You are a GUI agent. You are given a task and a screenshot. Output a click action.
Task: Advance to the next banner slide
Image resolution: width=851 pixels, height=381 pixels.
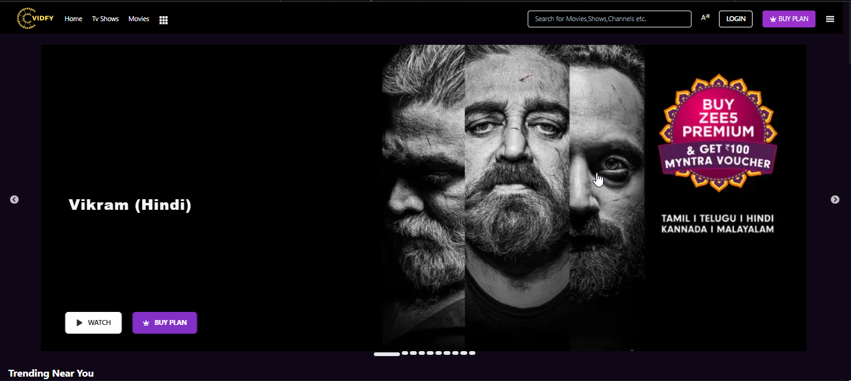coord(835,200)
